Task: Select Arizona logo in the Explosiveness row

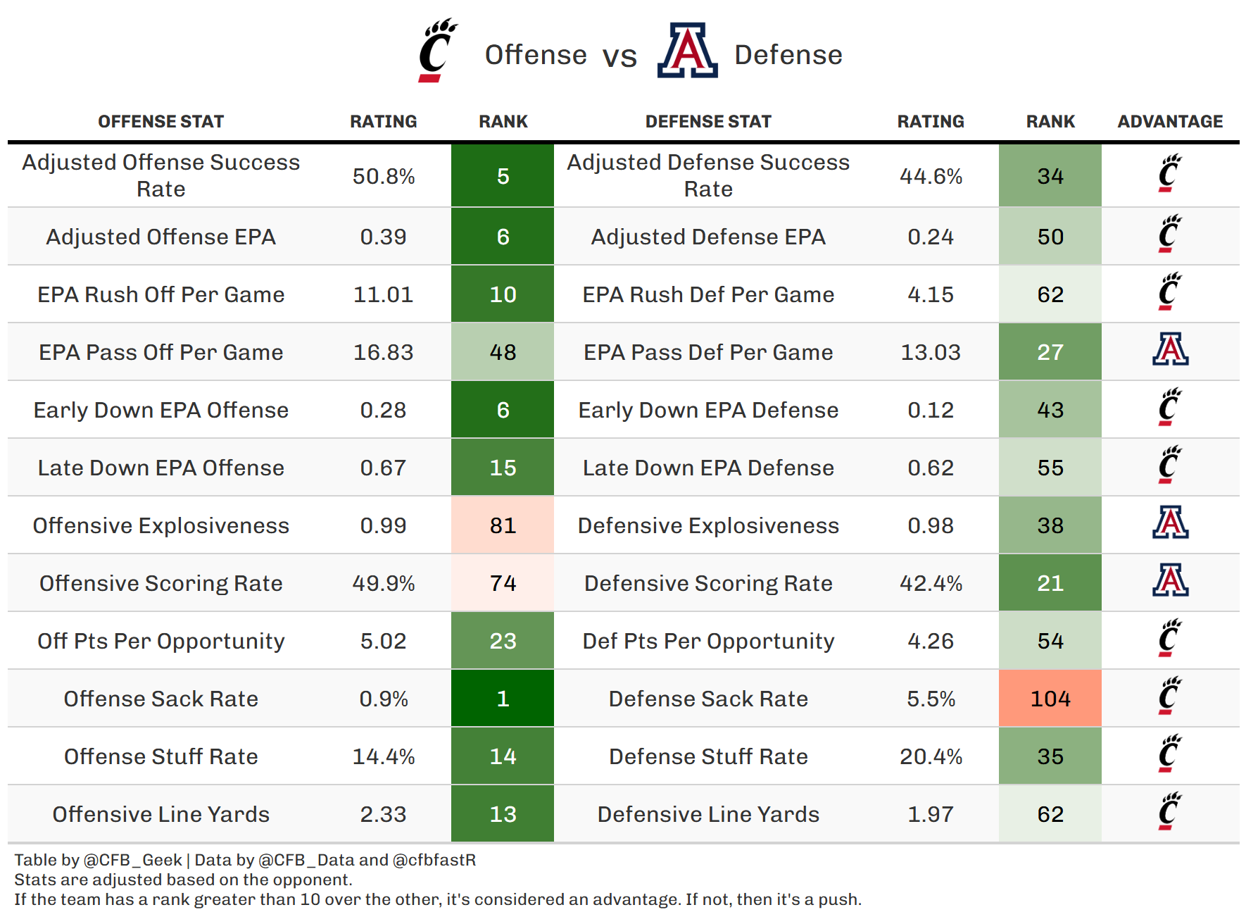Action: click(1170, 523)
